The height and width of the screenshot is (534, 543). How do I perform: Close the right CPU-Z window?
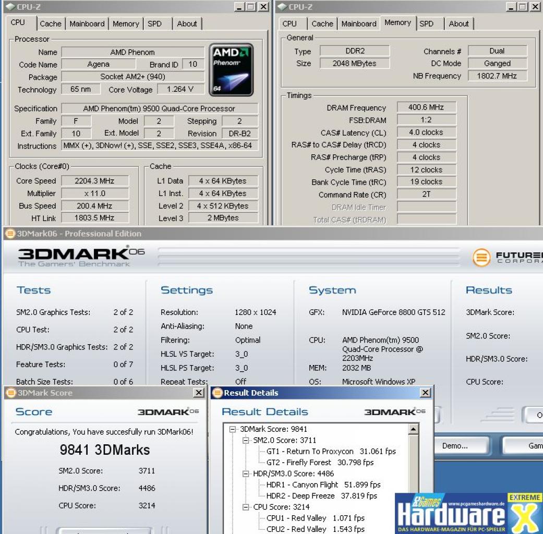click(x=535, y=7)
